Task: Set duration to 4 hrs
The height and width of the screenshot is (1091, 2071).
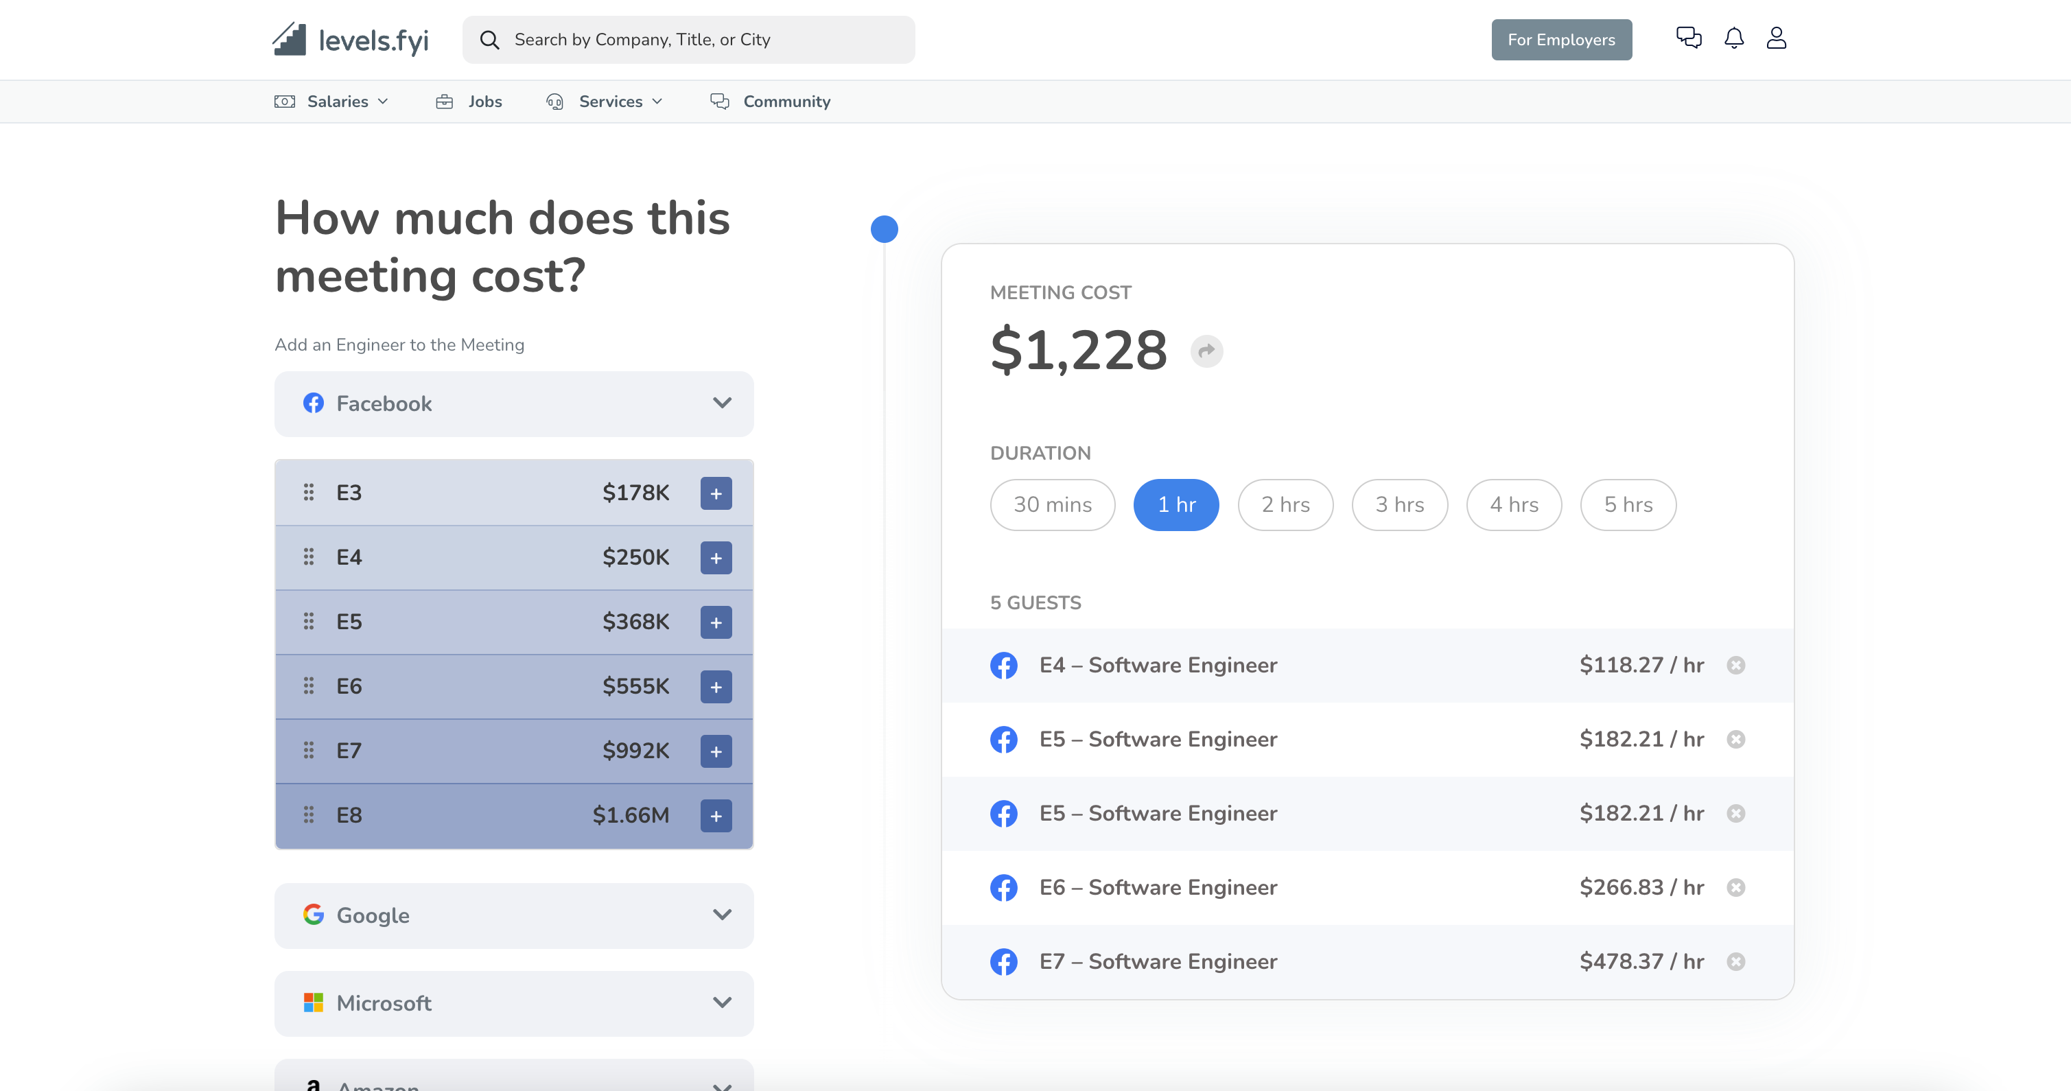Action: (x=1514, y=505)
